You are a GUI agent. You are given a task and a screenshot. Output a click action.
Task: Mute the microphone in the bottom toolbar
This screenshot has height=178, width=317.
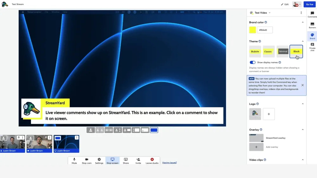point(74,161)
